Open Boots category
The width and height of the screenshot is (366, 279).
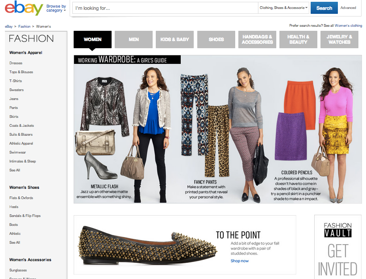pos(13,225)
